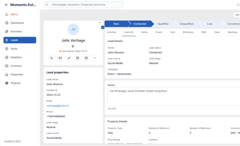Click the verhage@jetsky.nl email link

57,106
